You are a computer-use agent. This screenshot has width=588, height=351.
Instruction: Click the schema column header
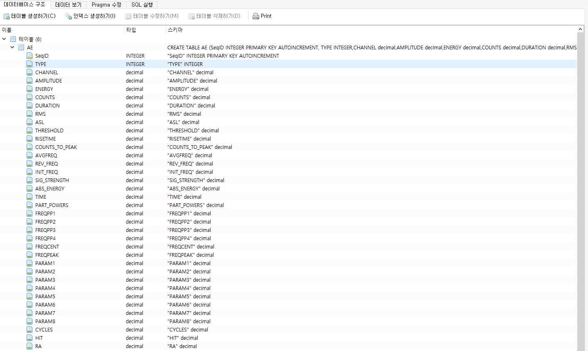coord(372,30)
